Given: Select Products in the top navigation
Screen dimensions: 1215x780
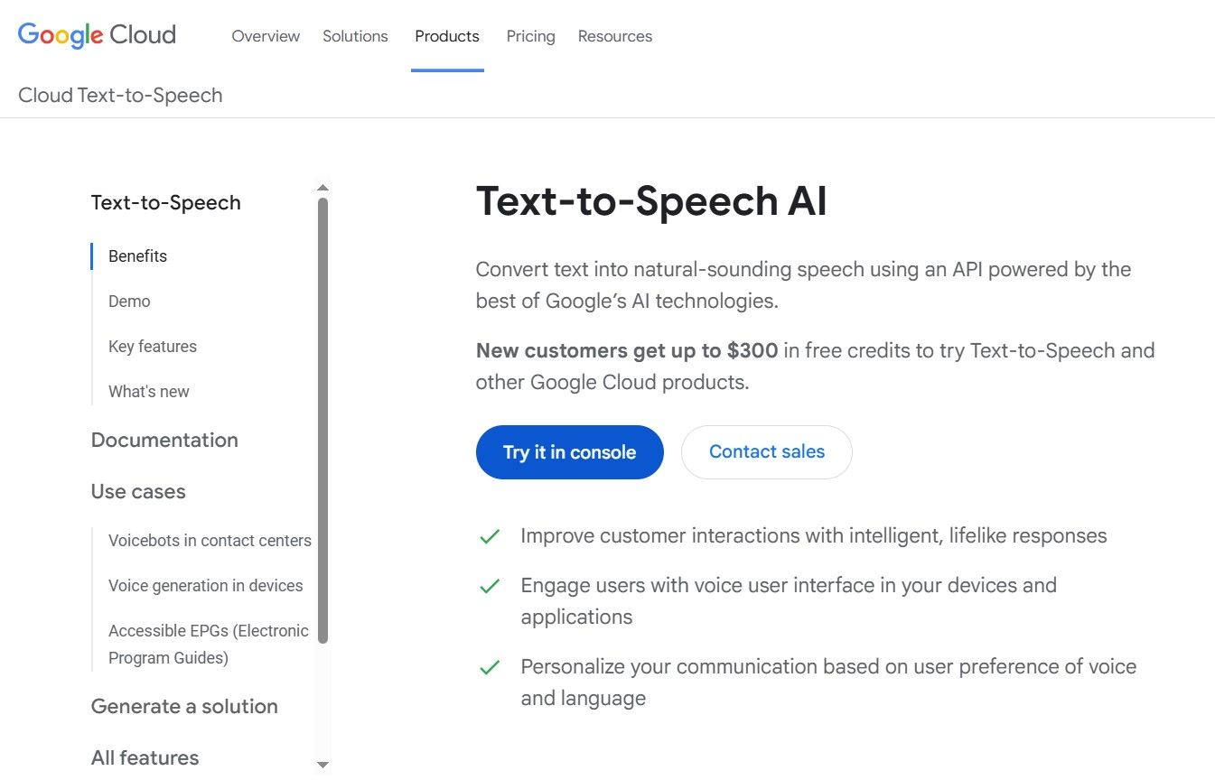Looking at the screenshot, I should tap(446, 36).
